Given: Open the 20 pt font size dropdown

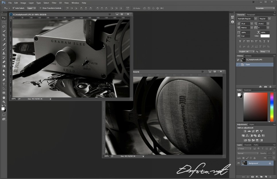Looking at the screenshot, I should pyautogui.click(x=251, y=24).
